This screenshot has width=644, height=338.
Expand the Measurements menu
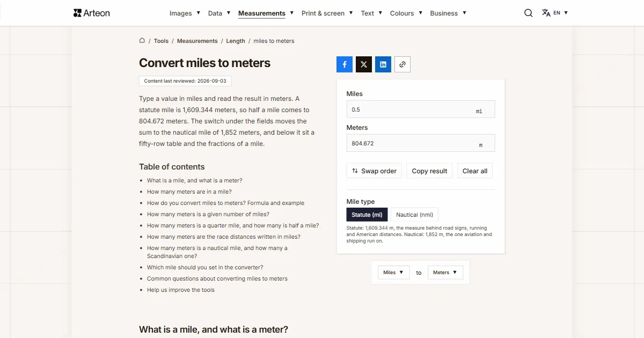[266, 13]
